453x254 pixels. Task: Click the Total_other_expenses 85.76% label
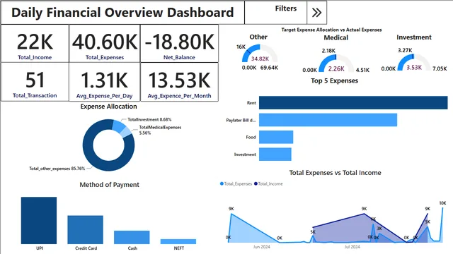point(57,169)
